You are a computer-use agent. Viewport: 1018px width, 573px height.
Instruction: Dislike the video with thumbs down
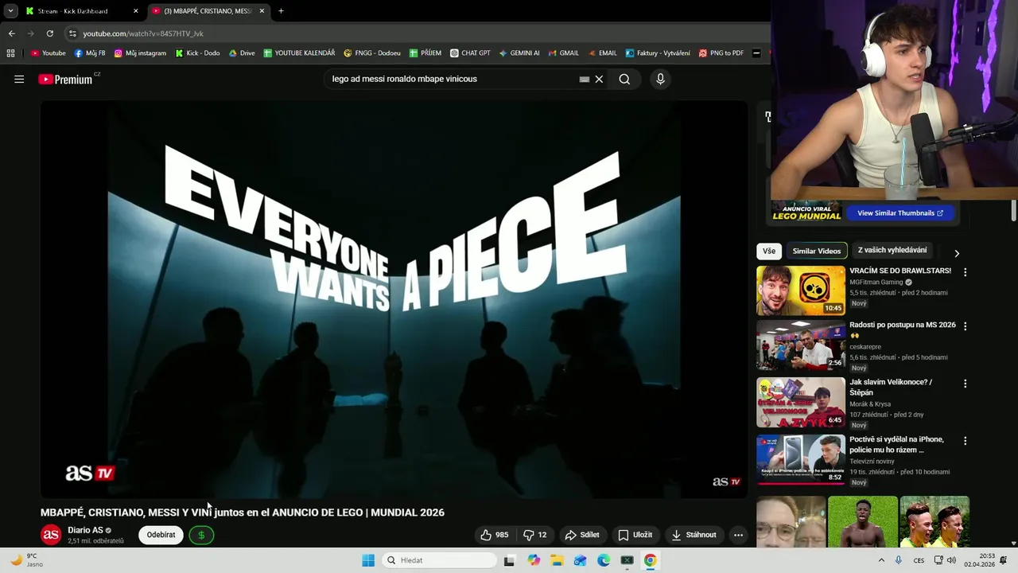(535, 535)
